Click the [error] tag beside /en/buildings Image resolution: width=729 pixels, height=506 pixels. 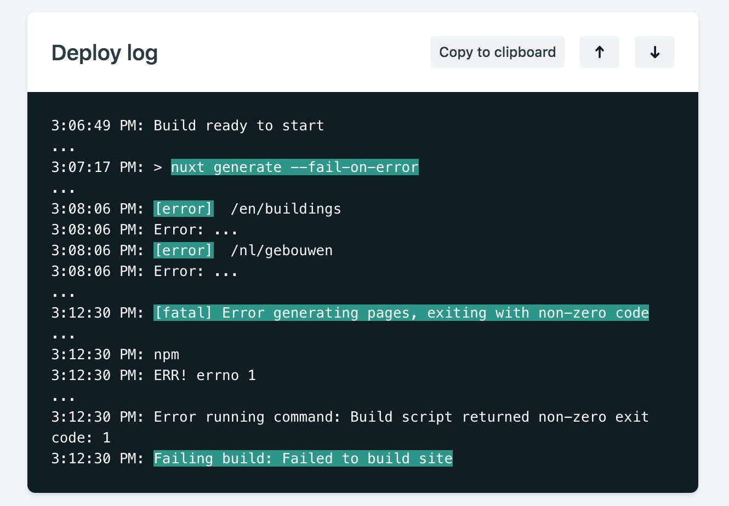183,209
